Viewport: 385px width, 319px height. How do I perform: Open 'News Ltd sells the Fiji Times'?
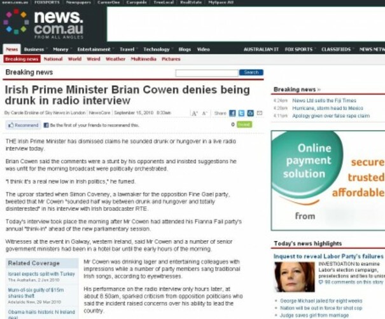point(324,100)
